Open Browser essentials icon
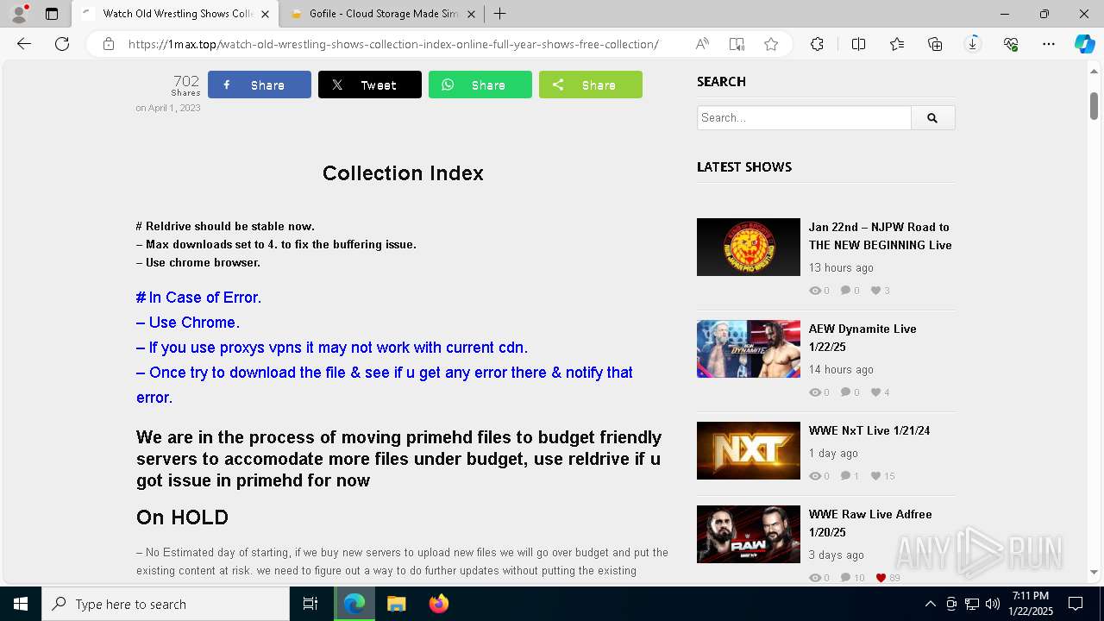Viewport: 1104px width, 621px height. [1011, 44]
